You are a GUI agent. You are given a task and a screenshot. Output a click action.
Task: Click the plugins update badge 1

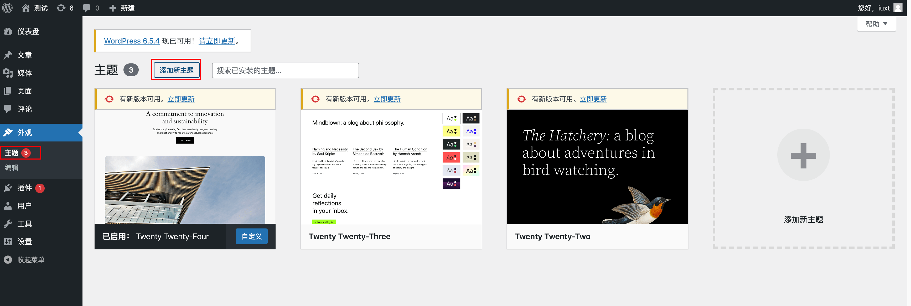[x=40, y=188]
